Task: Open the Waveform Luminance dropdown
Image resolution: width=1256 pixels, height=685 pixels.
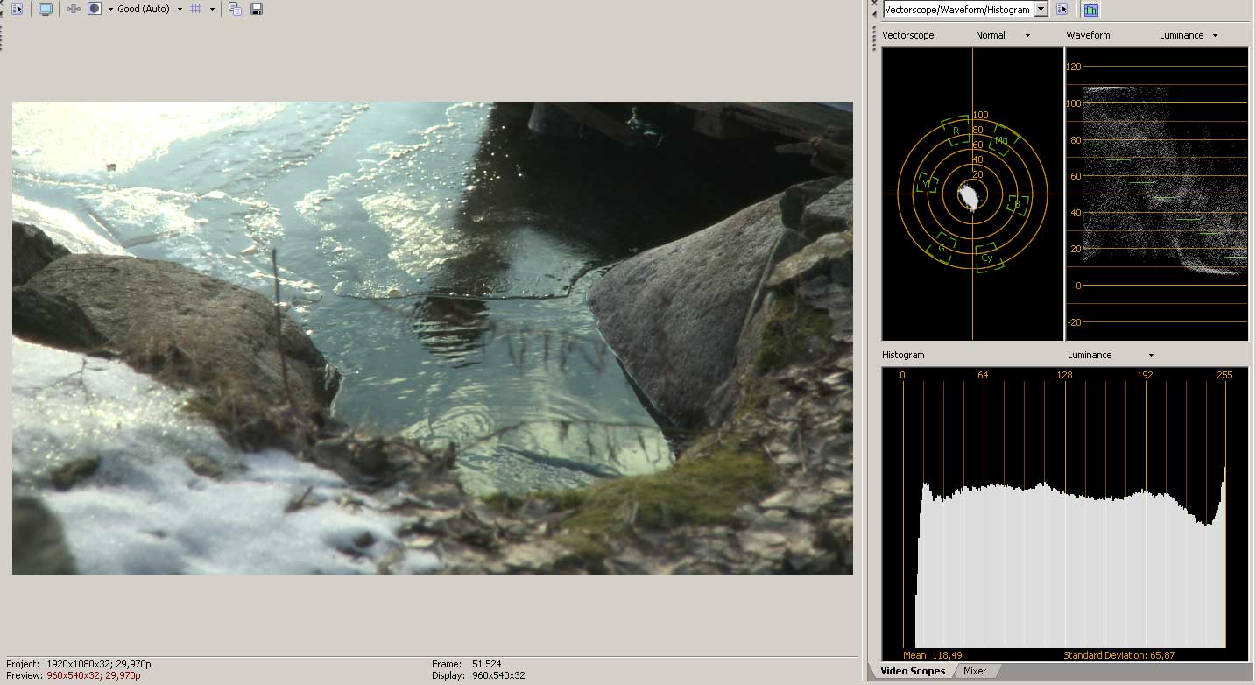Action: 1189,36
